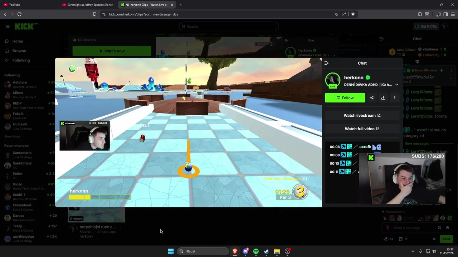Screen dimensions: 458x257
Task: Open herkonn's live profile avatar
Action: [x=333, y=81]
